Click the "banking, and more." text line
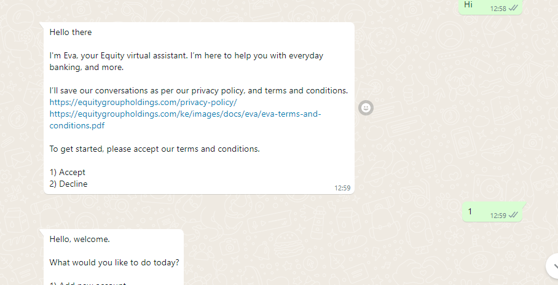Screen dimensions: 558x285 pyautogui.click(x=87, y=68)
